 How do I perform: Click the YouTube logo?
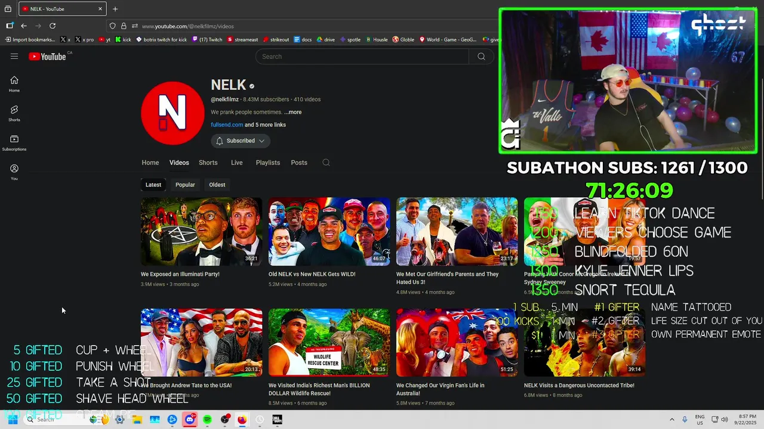tap(47, 57)
